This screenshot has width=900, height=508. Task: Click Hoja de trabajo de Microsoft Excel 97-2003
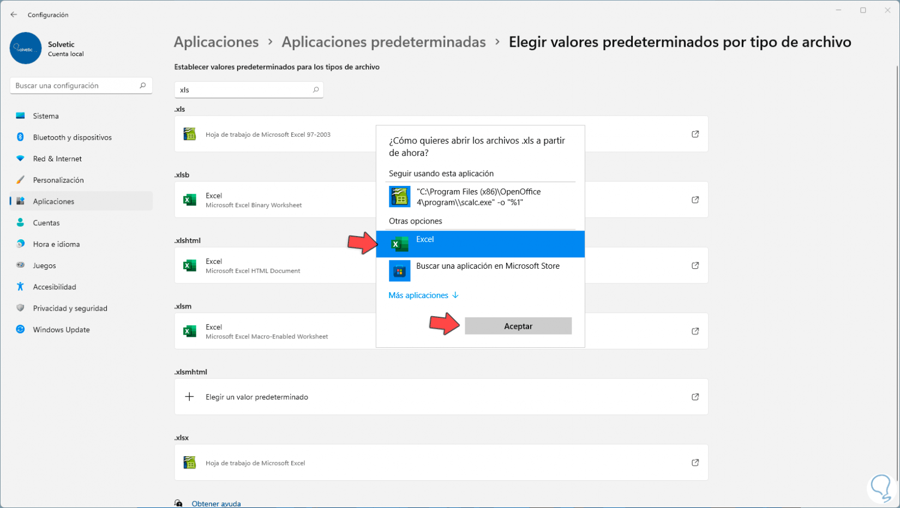[x=268, y=135]
